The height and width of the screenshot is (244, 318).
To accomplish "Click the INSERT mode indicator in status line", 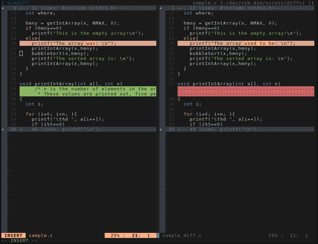I will pos(14,235).
